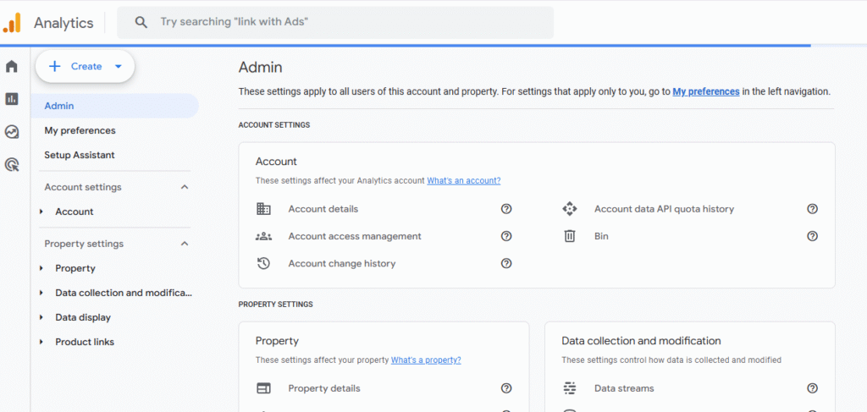This screenshot has height=412, width=867.
Task: Expand Data collection and modification arrow
Action: click(41, 293)
